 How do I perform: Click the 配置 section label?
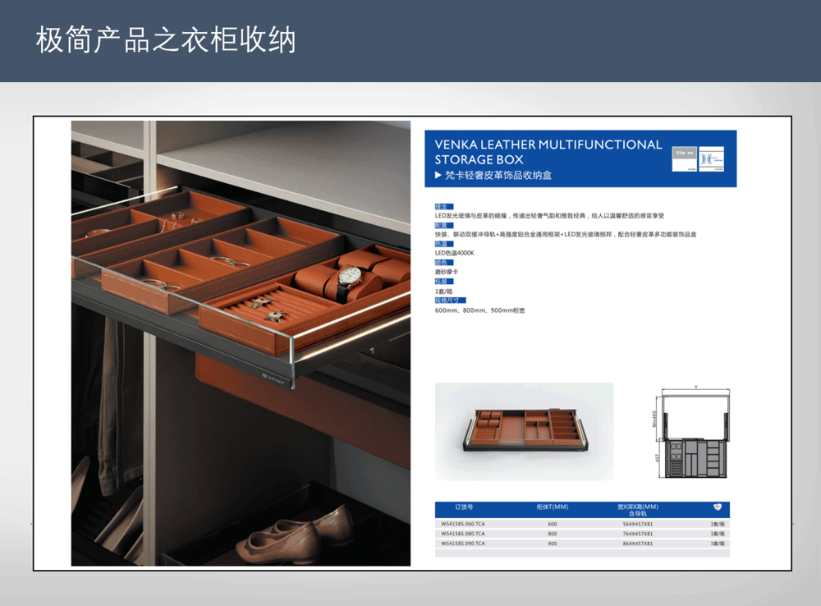coord(443,225)
